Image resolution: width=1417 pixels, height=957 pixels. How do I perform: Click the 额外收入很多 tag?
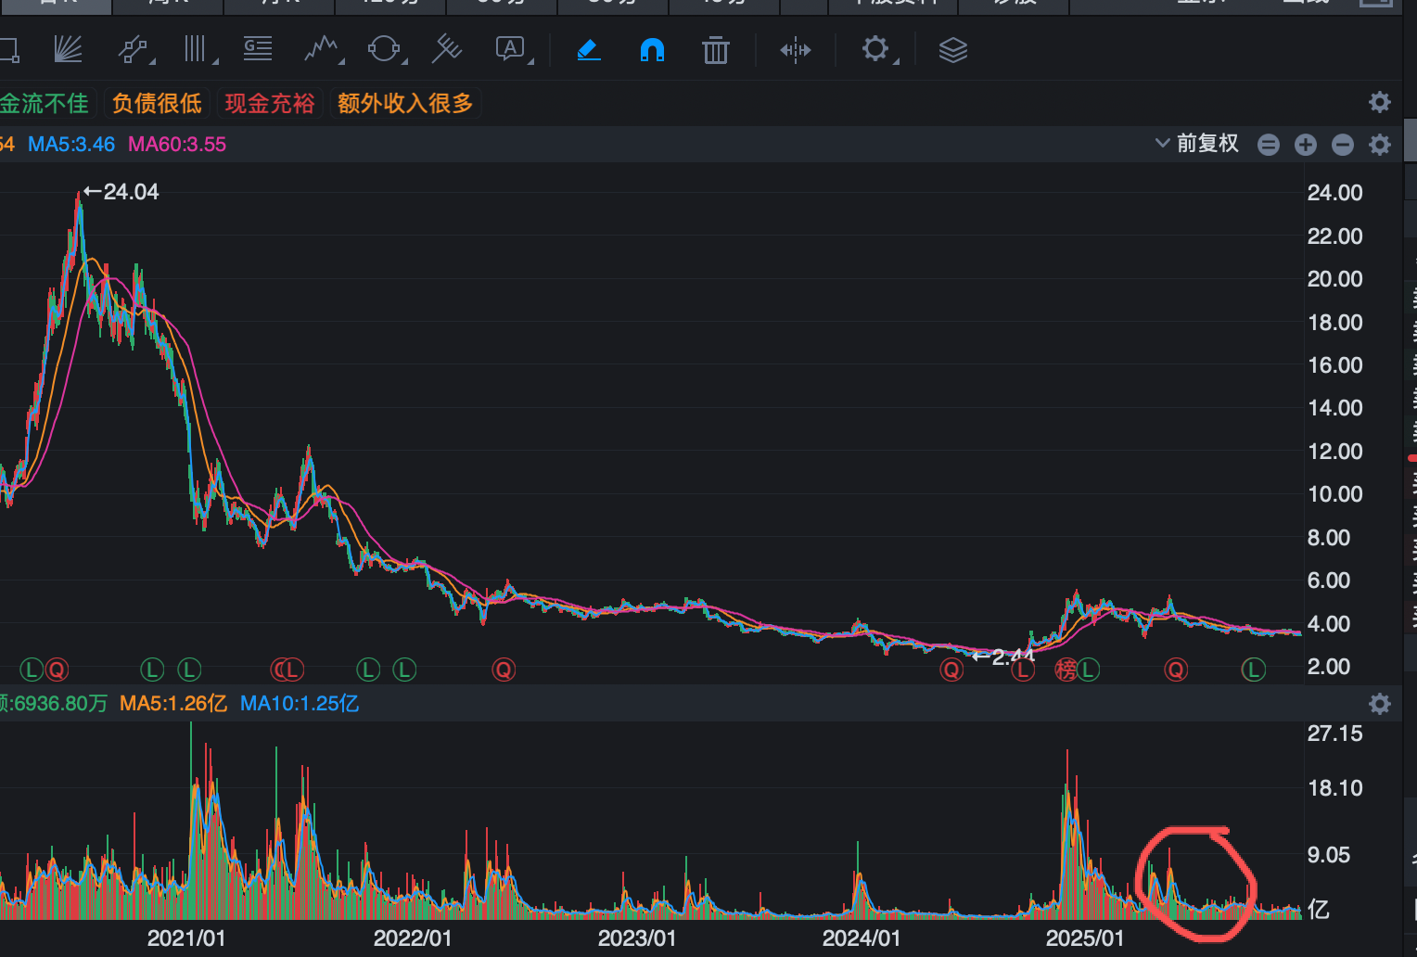pos(405,103)
